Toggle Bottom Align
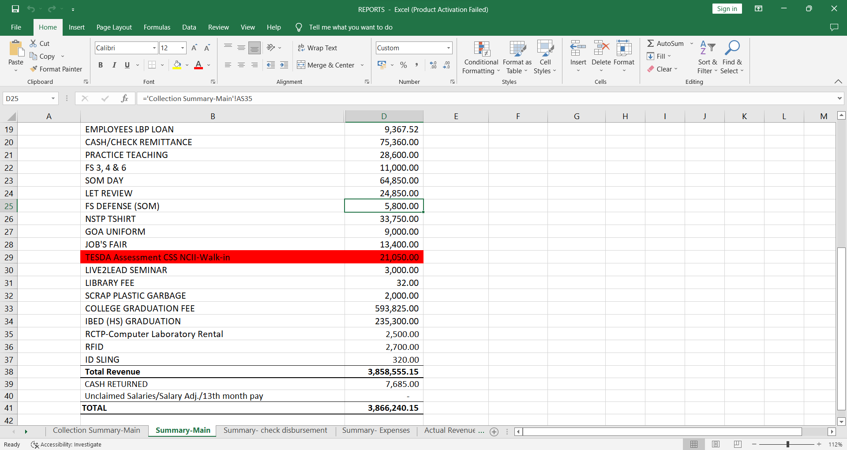 point(255,48)
